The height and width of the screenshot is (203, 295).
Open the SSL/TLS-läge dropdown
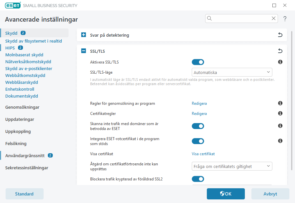click(232, 72)
